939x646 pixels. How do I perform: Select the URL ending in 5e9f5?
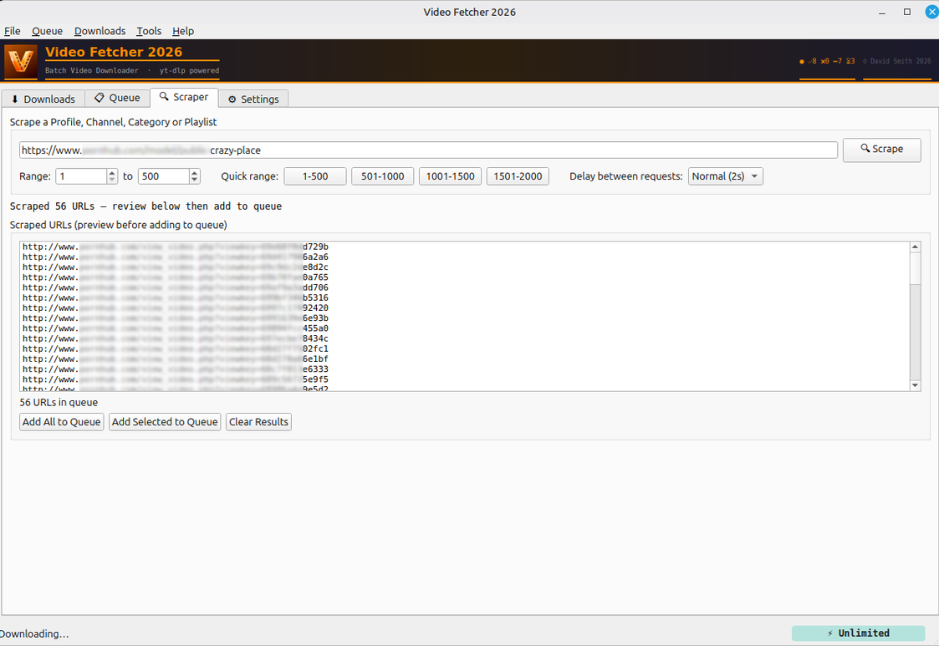tap(176, 379)
